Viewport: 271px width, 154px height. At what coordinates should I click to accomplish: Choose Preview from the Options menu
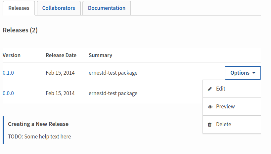232,106
